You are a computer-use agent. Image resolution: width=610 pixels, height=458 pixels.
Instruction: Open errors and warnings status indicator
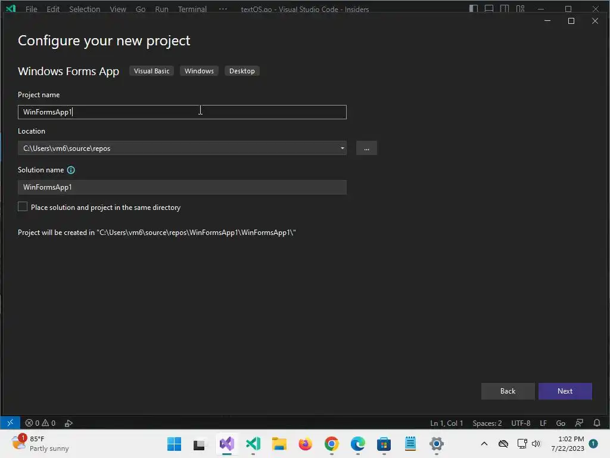(x=41, y=423)
